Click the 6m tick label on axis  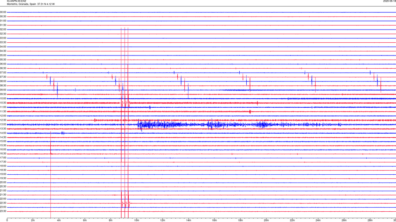pyautogui.click(x=85, y=220)
